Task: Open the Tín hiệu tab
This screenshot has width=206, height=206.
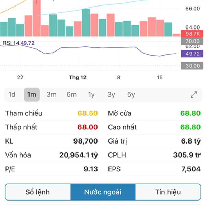Action: [x=168, y=192]
